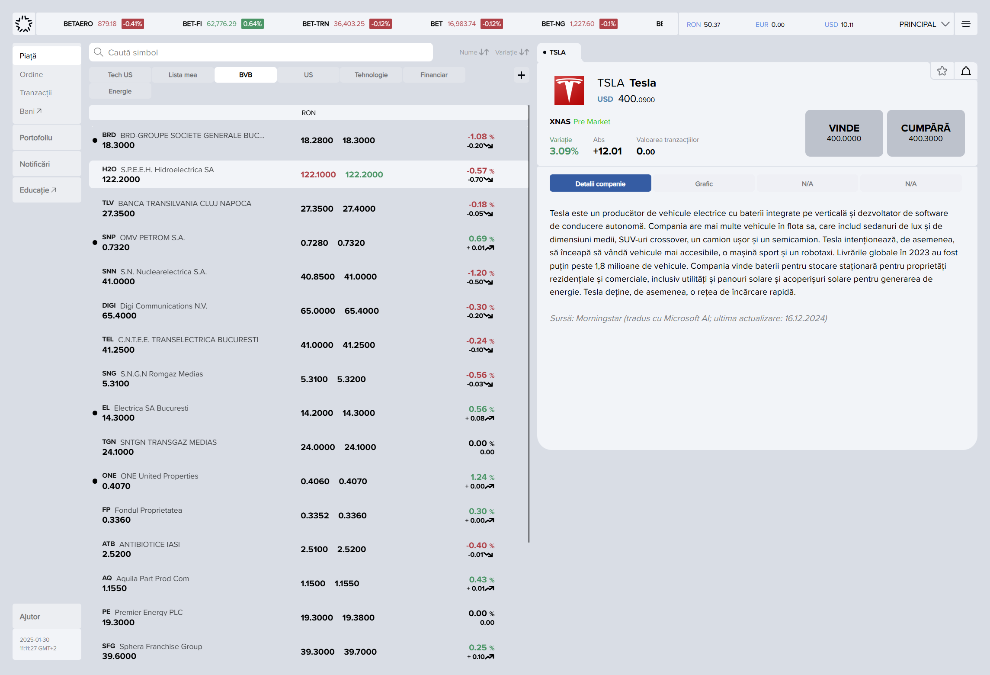Switch to the Grafic tab
This screenshot has width=990, height=675.
click(704, 183)
